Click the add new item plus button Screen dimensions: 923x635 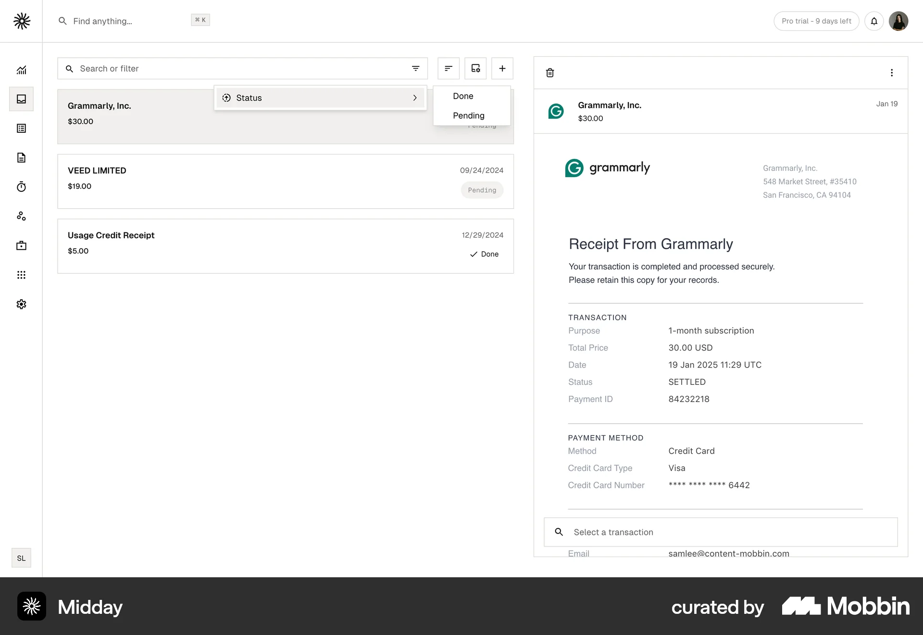point(502,68)
